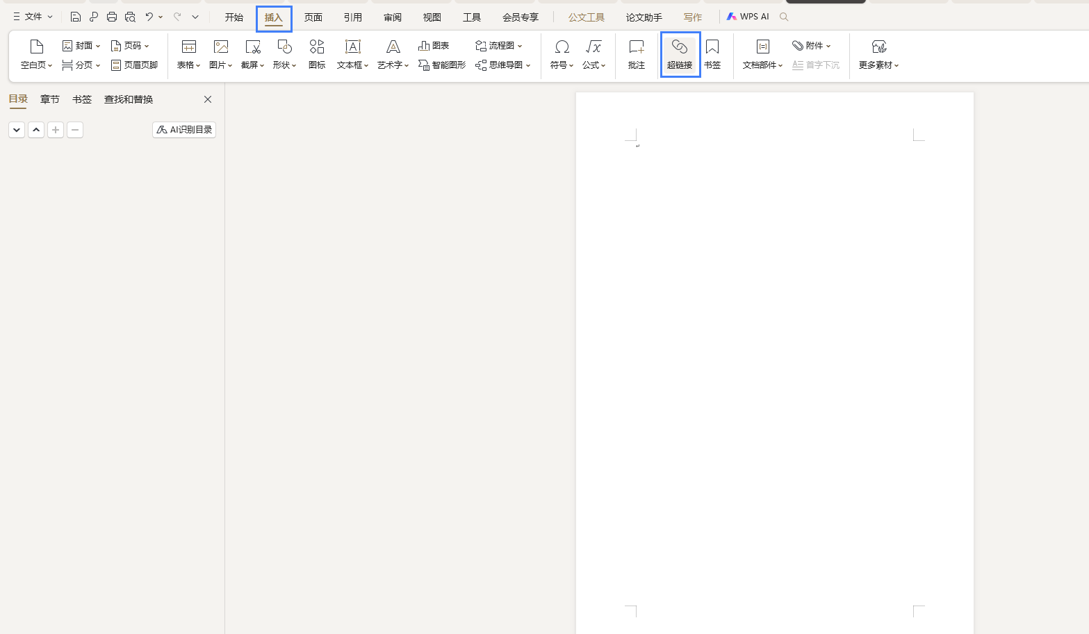Open Find and Replace (查找和替换) pane tab
Screen dimensions: 1089x634
[129, 99]
